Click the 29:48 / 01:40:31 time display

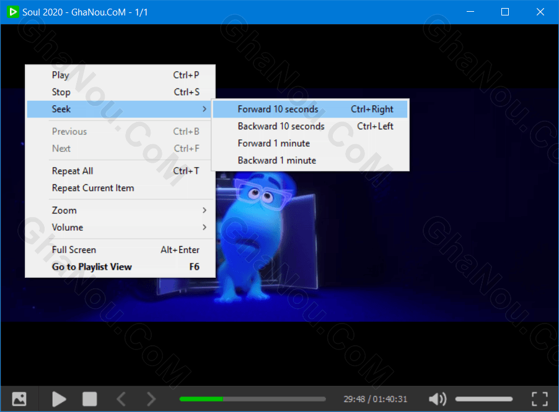[x=376, y=399]
